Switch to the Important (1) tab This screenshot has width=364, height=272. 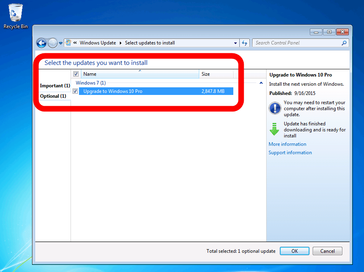coord(55,86)
